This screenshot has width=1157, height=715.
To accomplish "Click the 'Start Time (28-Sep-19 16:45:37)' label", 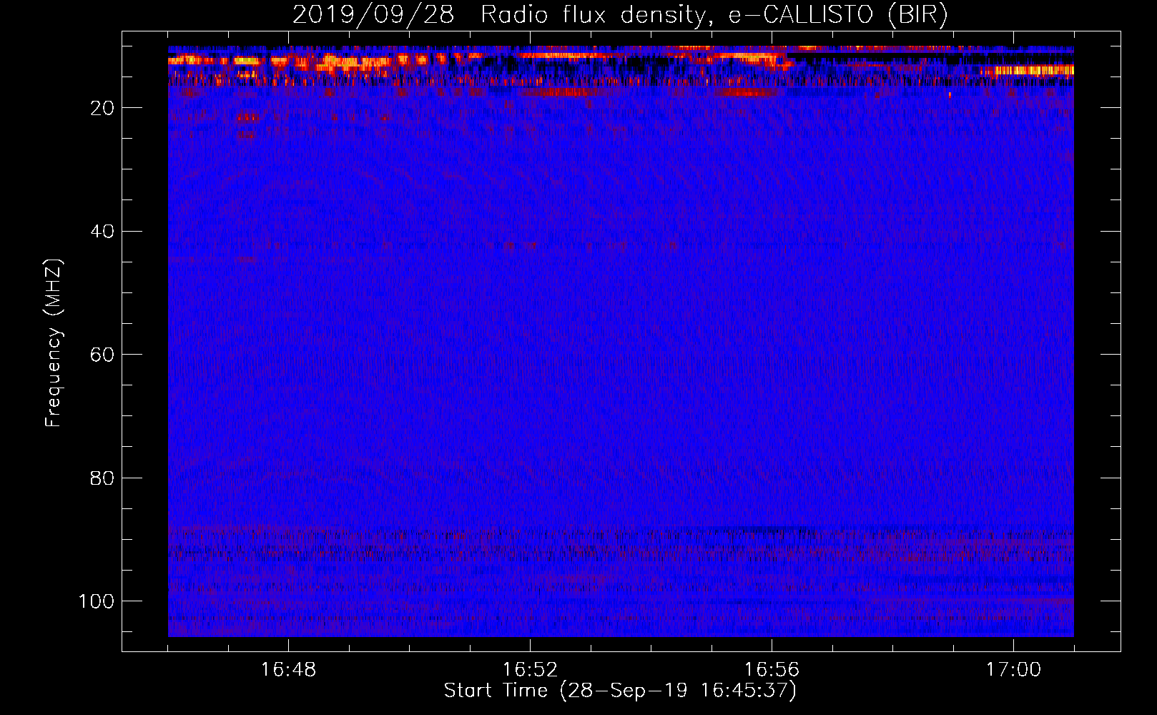I will pyautogui.click(x=620, y=691).
